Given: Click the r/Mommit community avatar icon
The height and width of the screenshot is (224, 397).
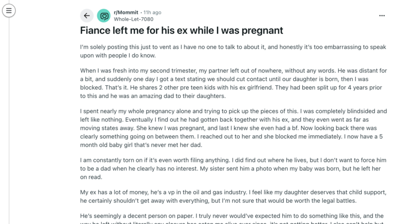Looking at the screenshot, I should (x=104, y=16).
